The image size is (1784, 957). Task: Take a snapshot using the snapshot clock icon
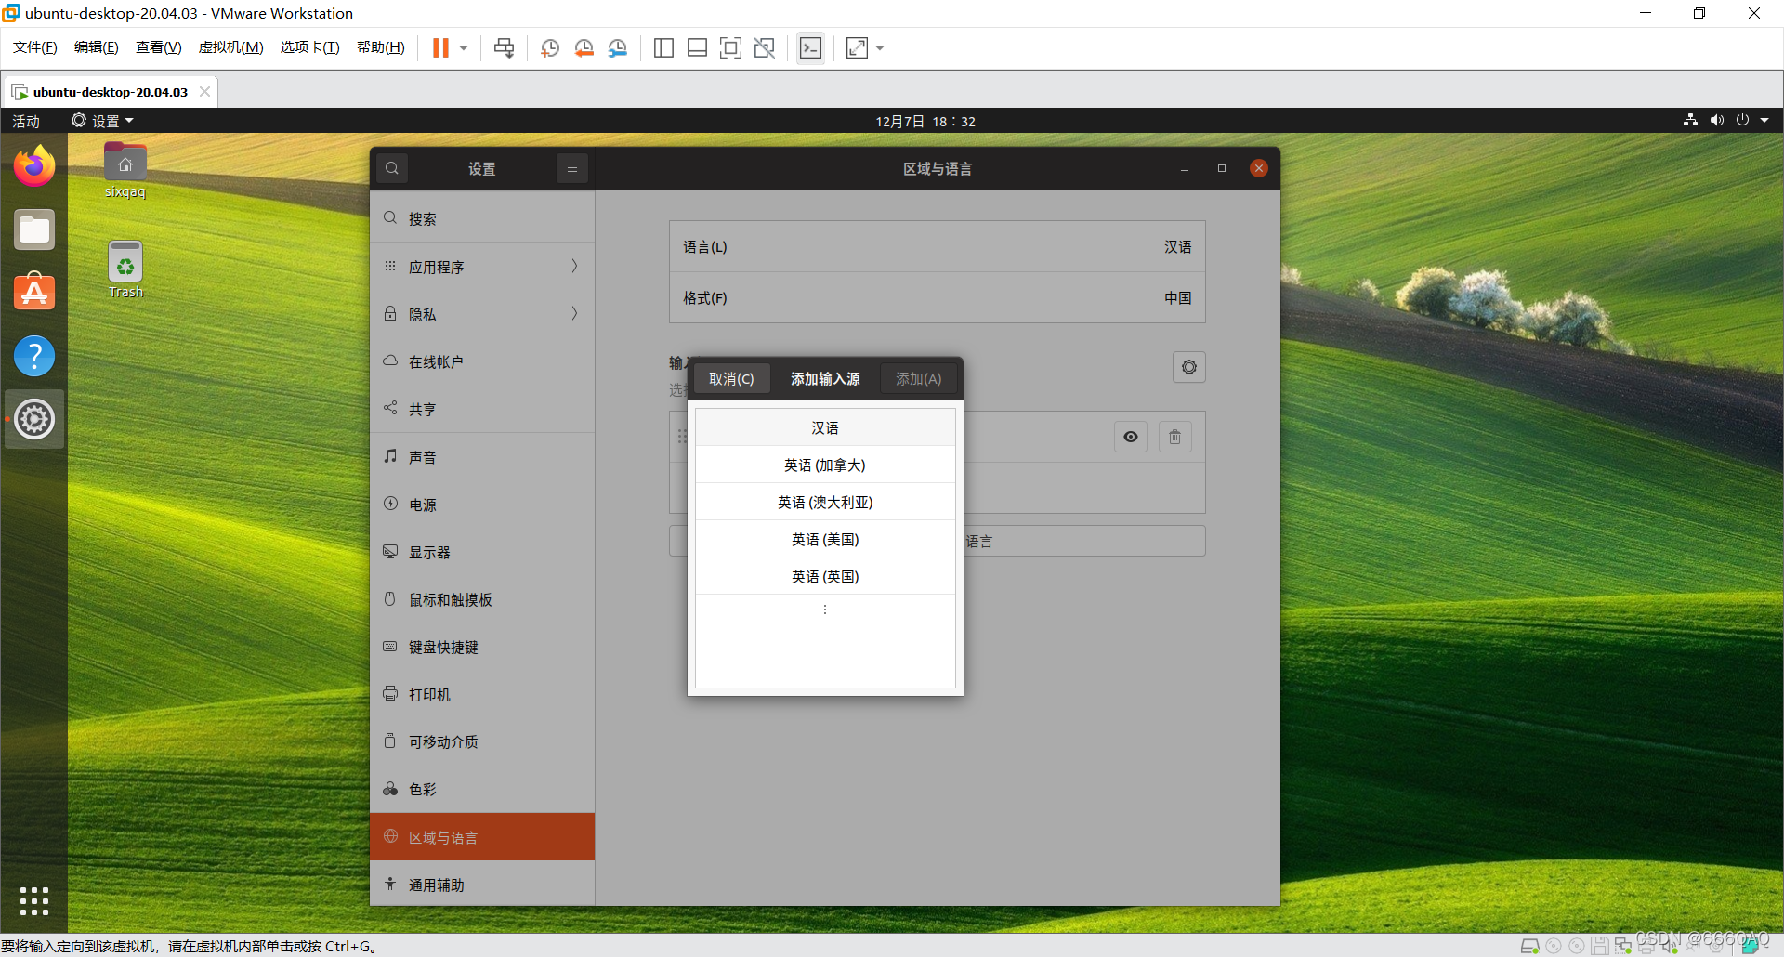[550, 47]
